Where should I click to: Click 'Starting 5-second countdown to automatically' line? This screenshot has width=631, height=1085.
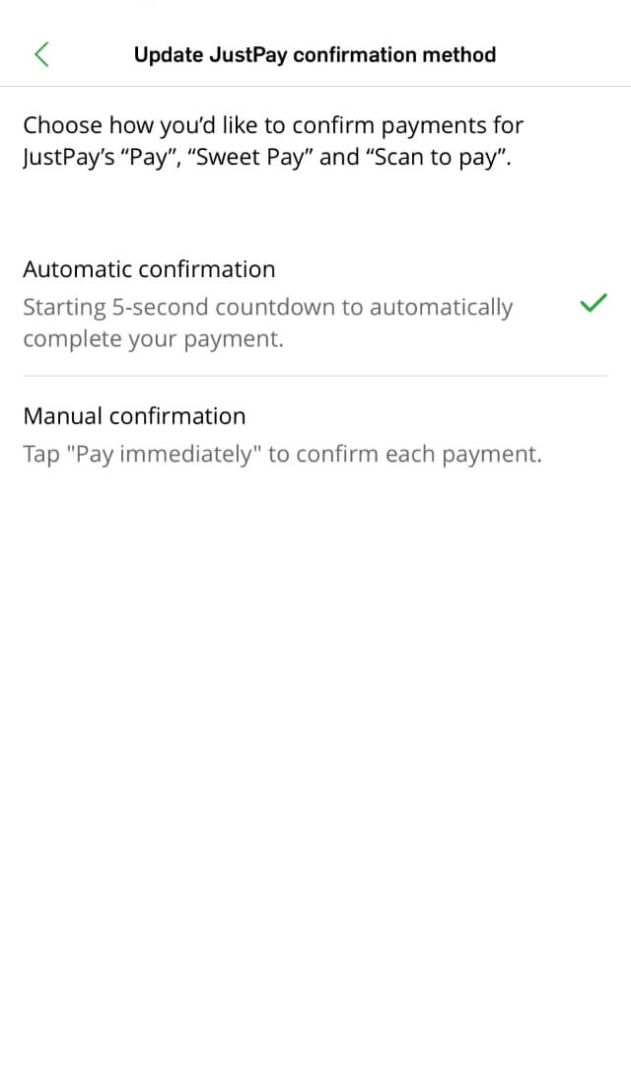(268, 307)
